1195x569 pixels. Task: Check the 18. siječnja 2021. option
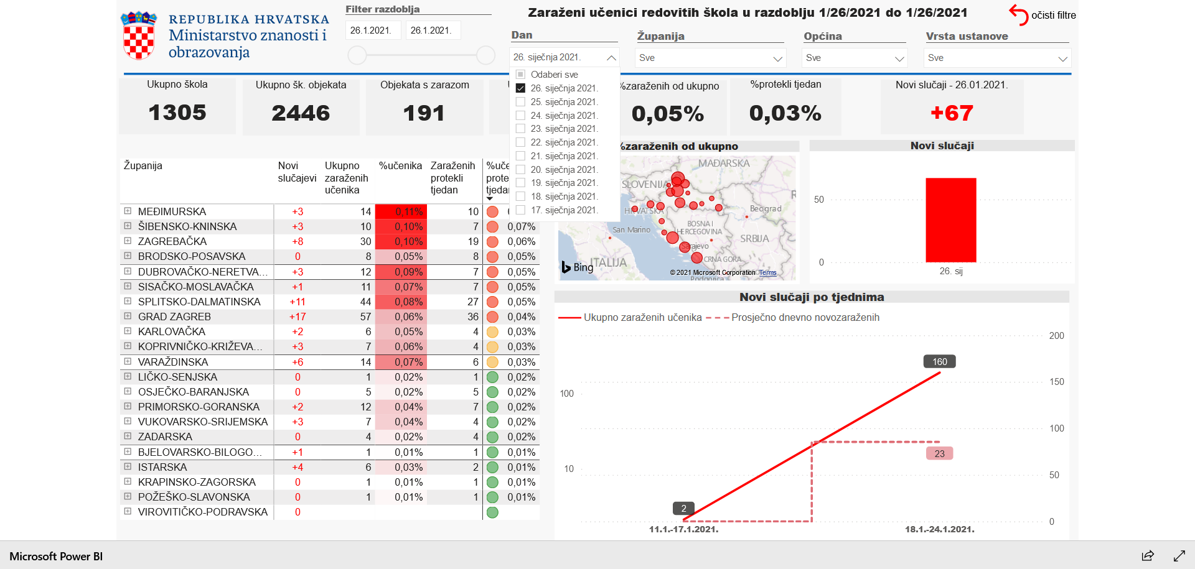point(520,197)
